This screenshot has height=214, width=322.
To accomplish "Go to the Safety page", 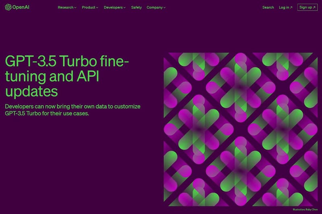I will (x=136, y=7).
